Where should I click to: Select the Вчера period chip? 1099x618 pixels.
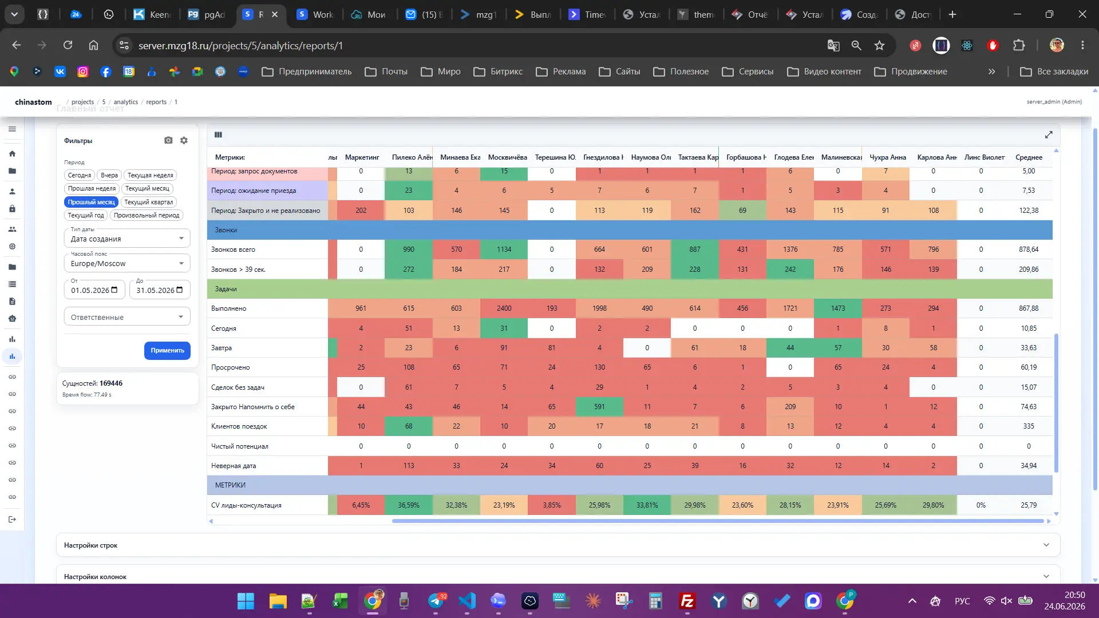point(109,175)
